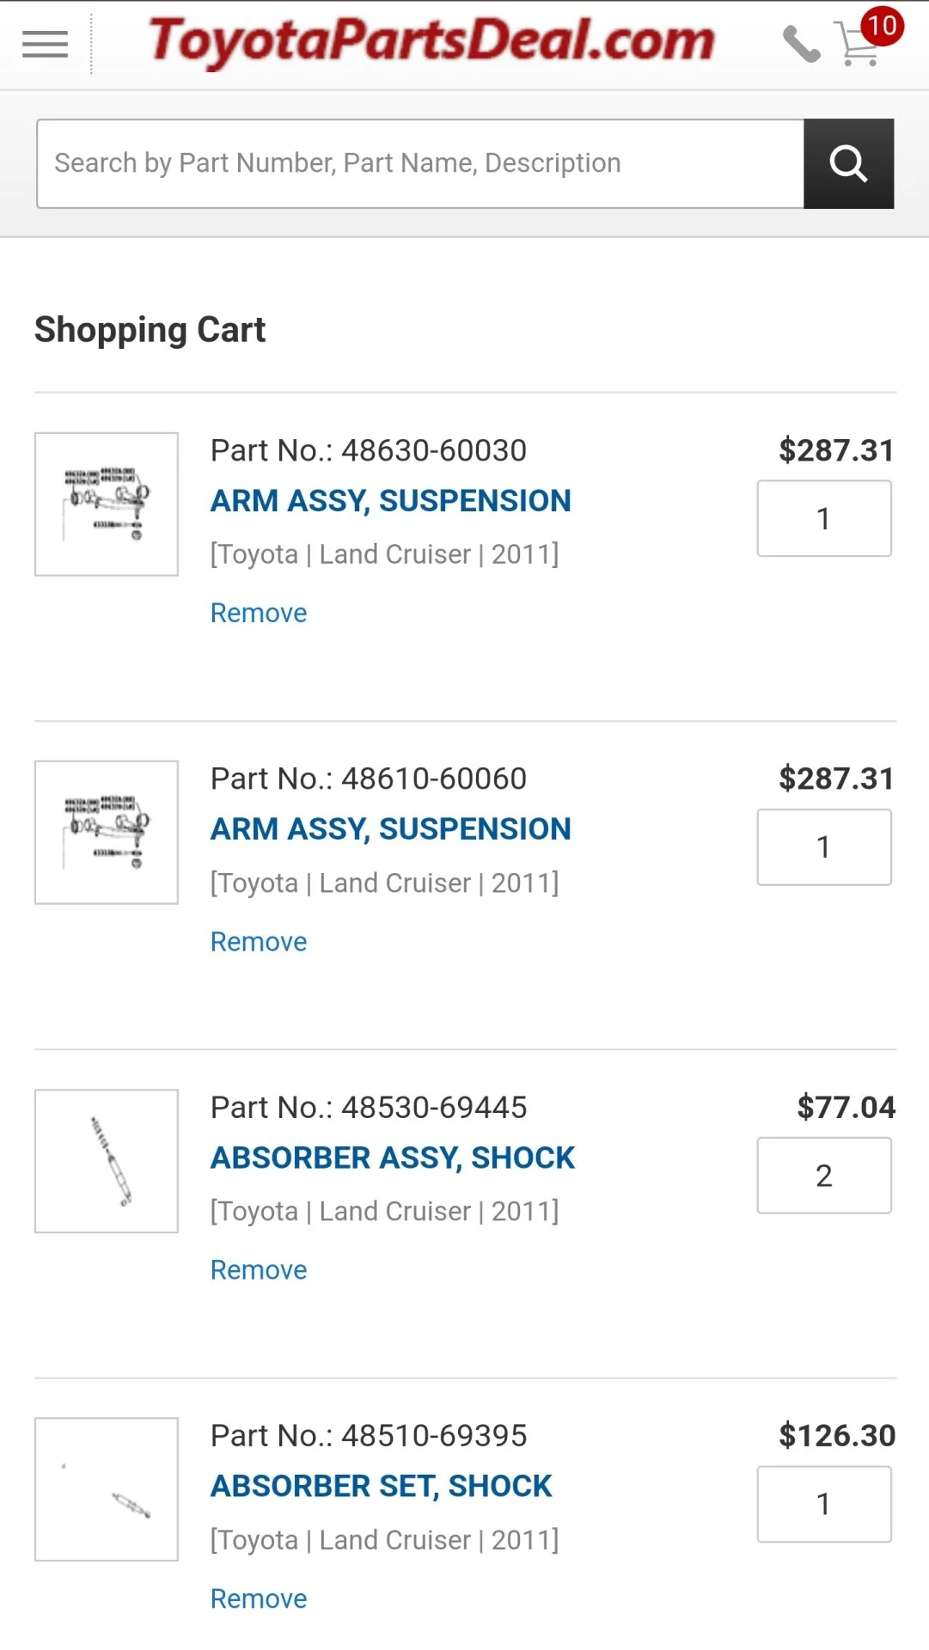
Task: Open ARM ASSY, SUSPENSION link for 48630-60030
Action: [391, 501]
